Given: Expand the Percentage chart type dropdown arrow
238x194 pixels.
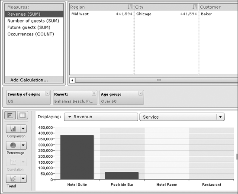Looking at the screenshot, I should pos(23,145).
